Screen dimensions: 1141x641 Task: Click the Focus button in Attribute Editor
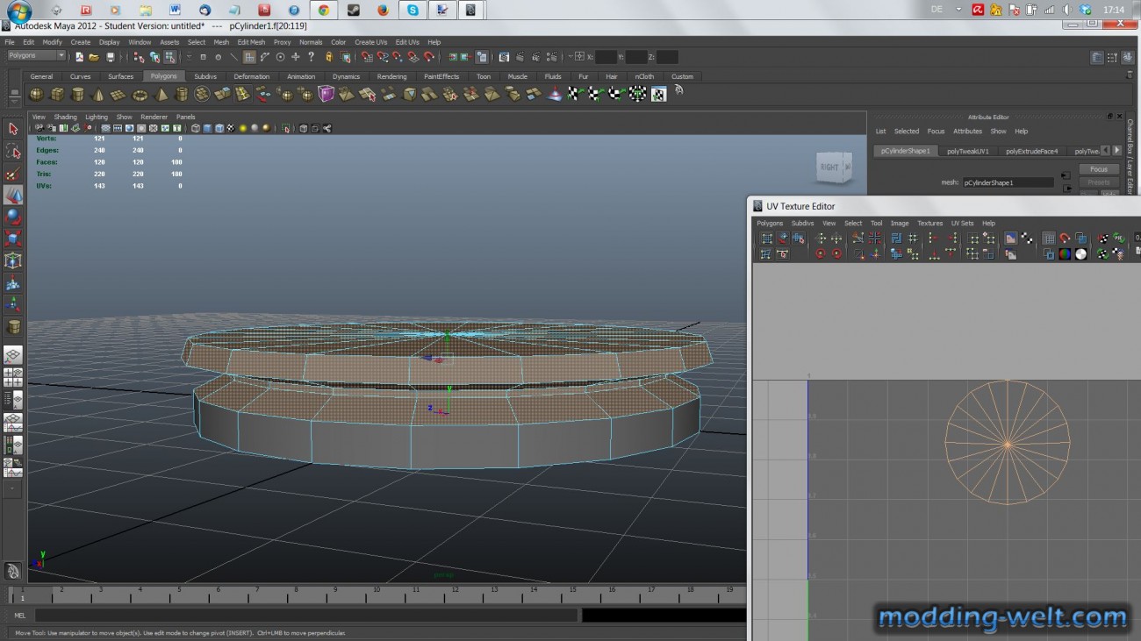(x=1098, y=169)
